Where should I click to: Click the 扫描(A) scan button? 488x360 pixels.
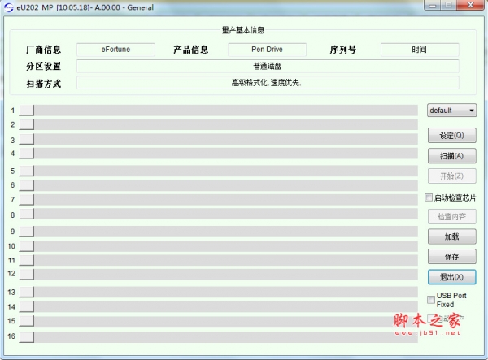tap(452, 156)
